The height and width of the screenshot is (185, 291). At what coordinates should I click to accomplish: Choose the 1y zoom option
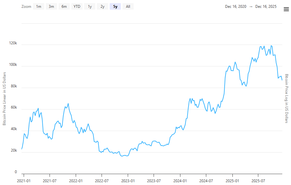[x=89, y=6]
